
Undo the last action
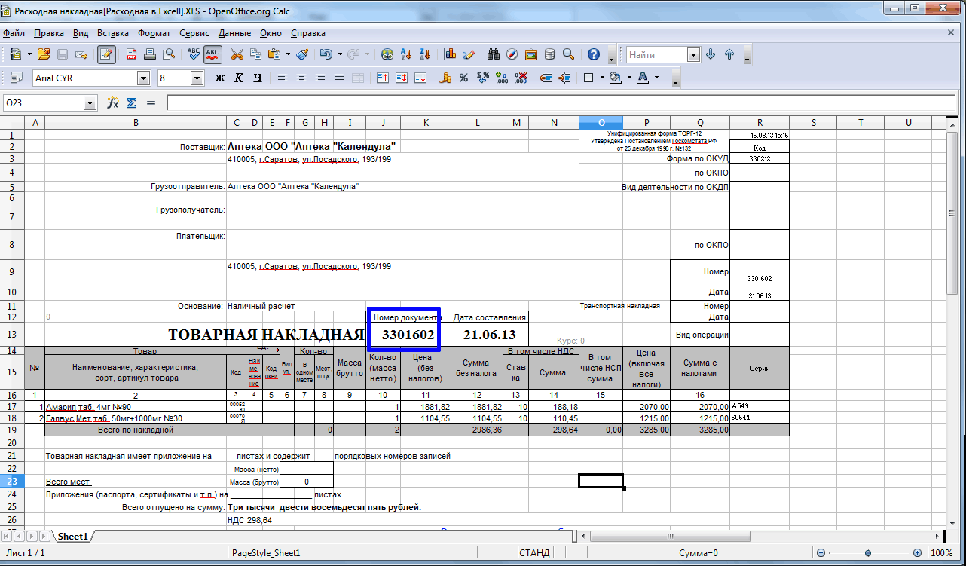pos(326,54)
